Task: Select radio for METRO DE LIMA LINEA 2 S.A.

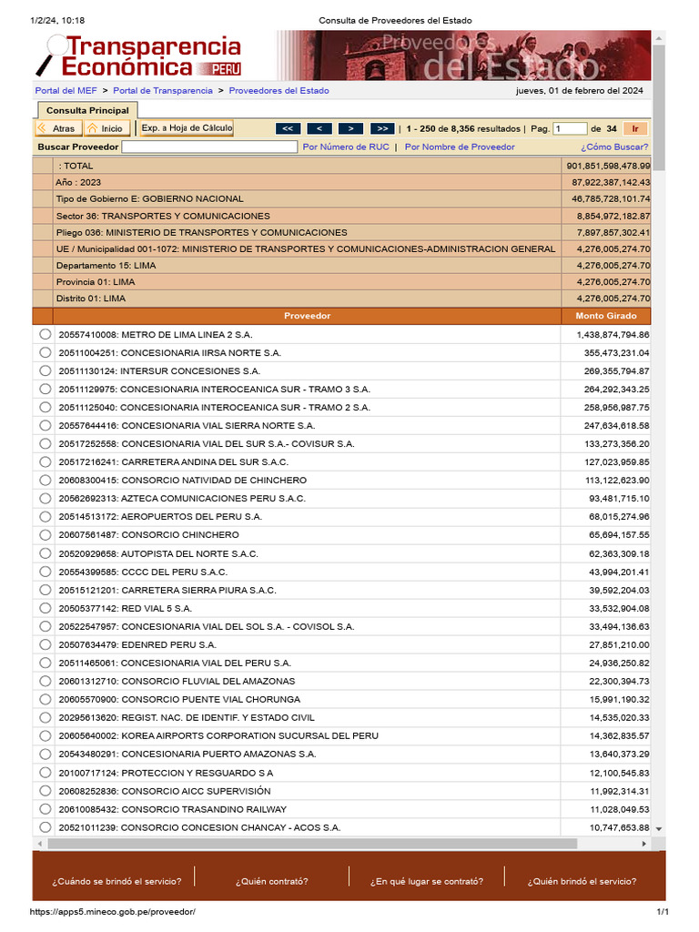Action: (46, 334)
